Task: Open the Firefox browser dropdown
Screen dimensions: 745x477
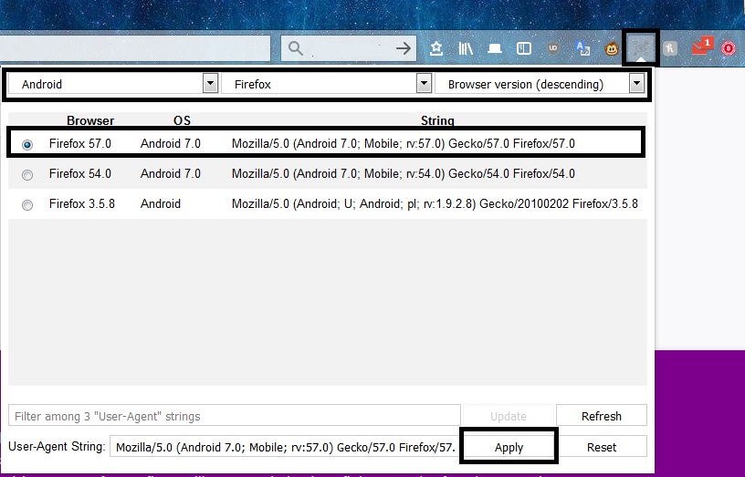Action: (327, 84)
